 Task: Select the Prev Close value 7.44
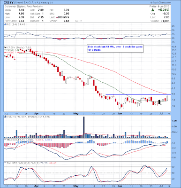pyautogui.click(x=21, y=21)
